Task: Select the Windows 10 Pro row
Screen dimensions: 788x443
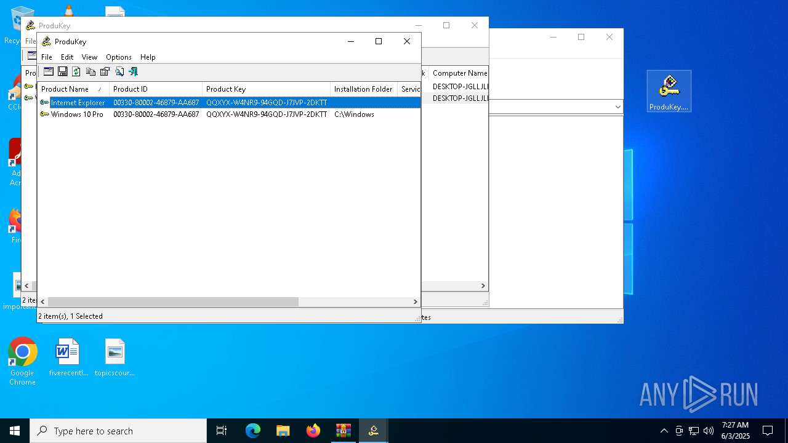Action: coord(229,114)
